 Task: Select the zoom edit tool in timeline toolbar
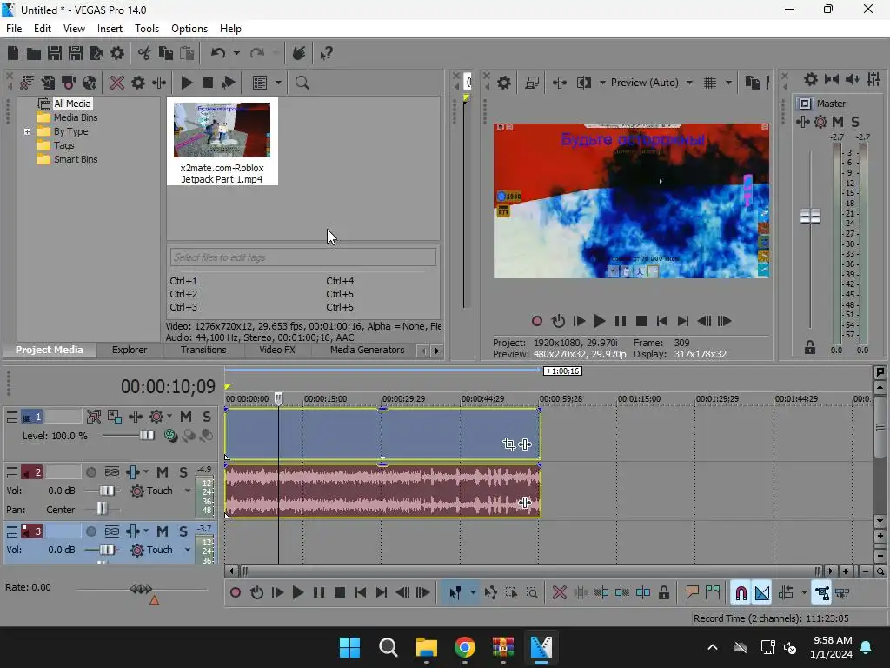(531, 593)
